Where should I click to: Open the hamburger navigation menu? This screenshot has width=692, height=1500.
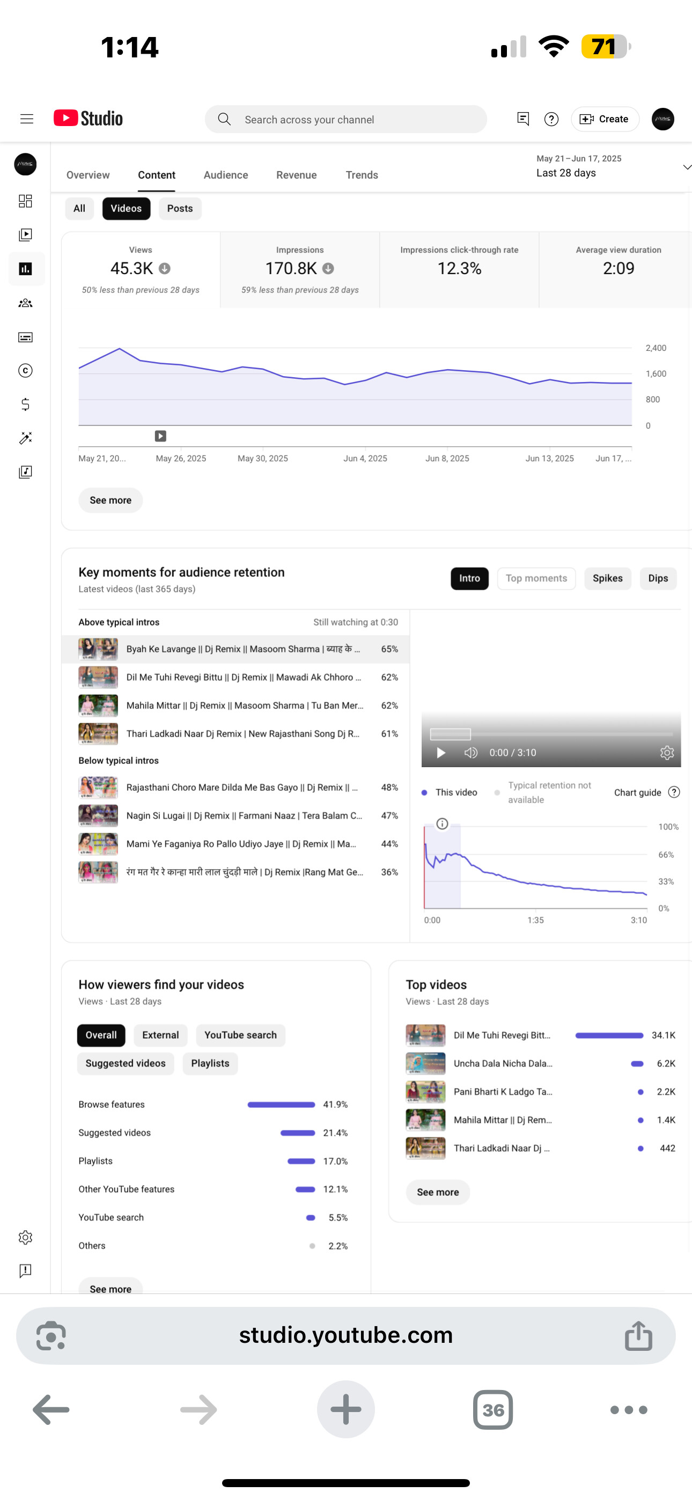26,119
